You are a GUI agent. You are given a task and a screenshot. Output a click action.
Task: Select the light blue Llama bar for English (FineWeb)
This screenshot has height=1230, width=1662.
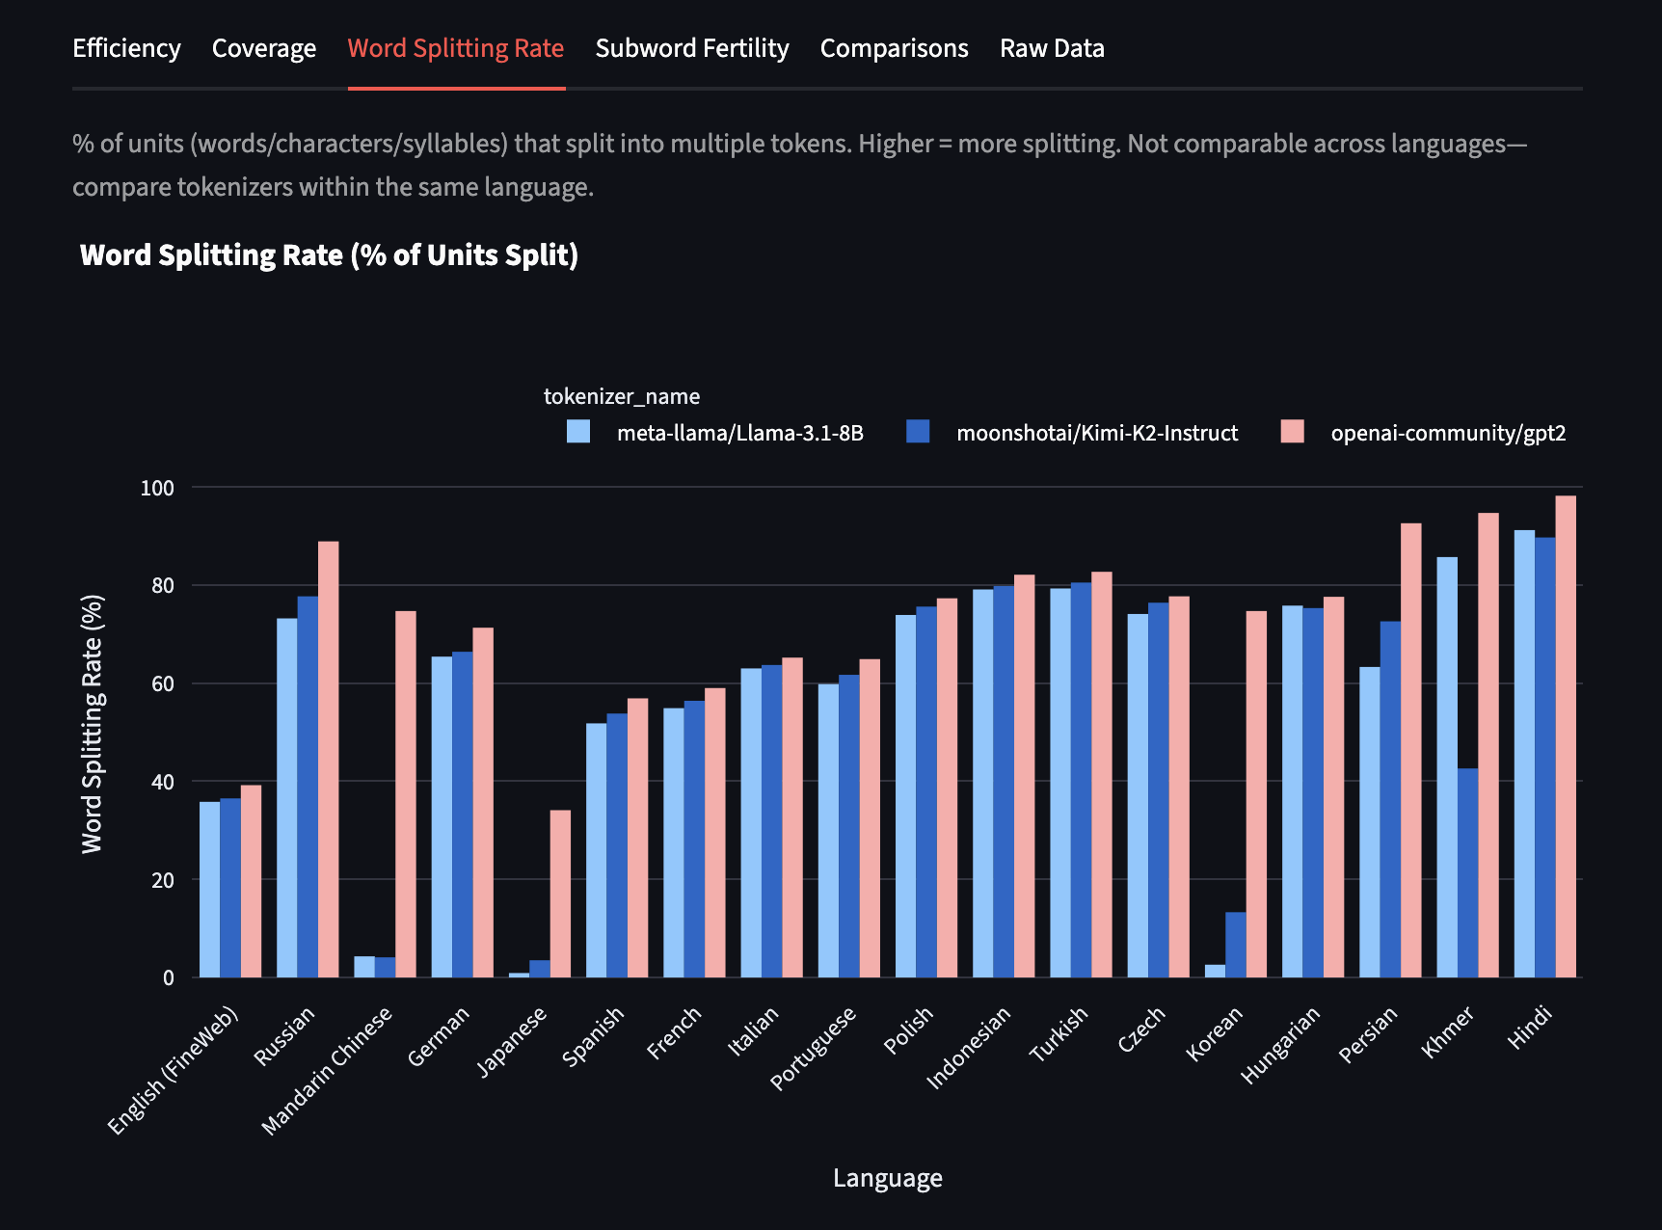(209, 889)
